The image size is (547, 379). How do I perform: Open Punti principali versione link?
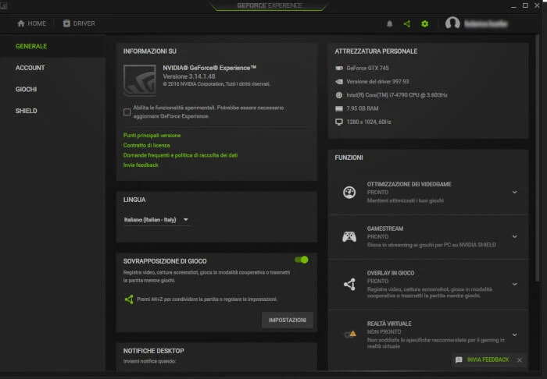pyautogui.click(x=152, y=136)
